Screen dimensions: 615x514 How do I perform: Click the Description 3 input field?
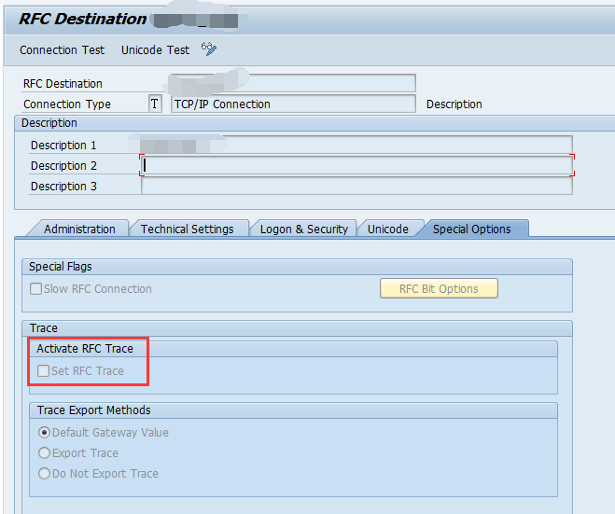tap(356, 187)
